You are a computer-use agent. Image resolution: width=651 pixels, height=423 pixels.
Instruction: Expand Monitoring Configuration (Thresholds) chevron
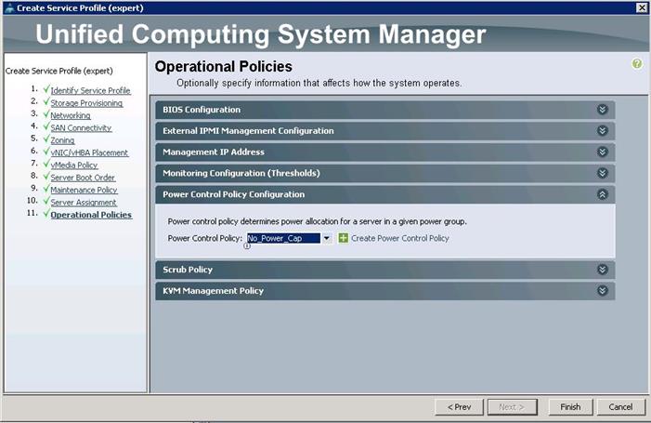point(602,173)
